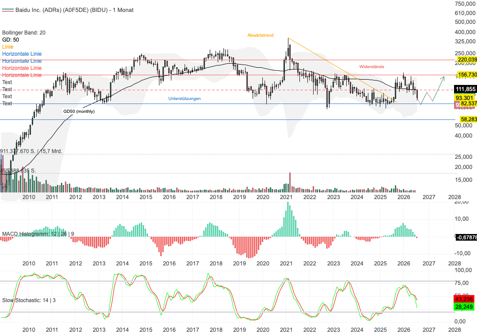Click the 82,537 support price tag
The image size is (477, 334).
coord(468,104)
